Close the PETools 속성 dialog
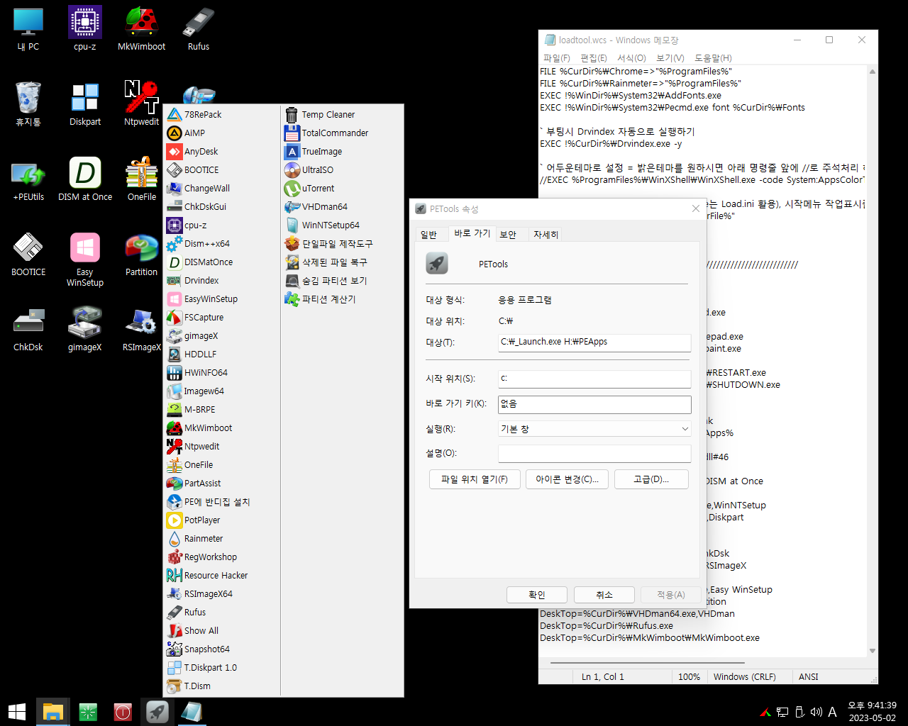Viewport: 908px width, 726px height. [696, 208]
